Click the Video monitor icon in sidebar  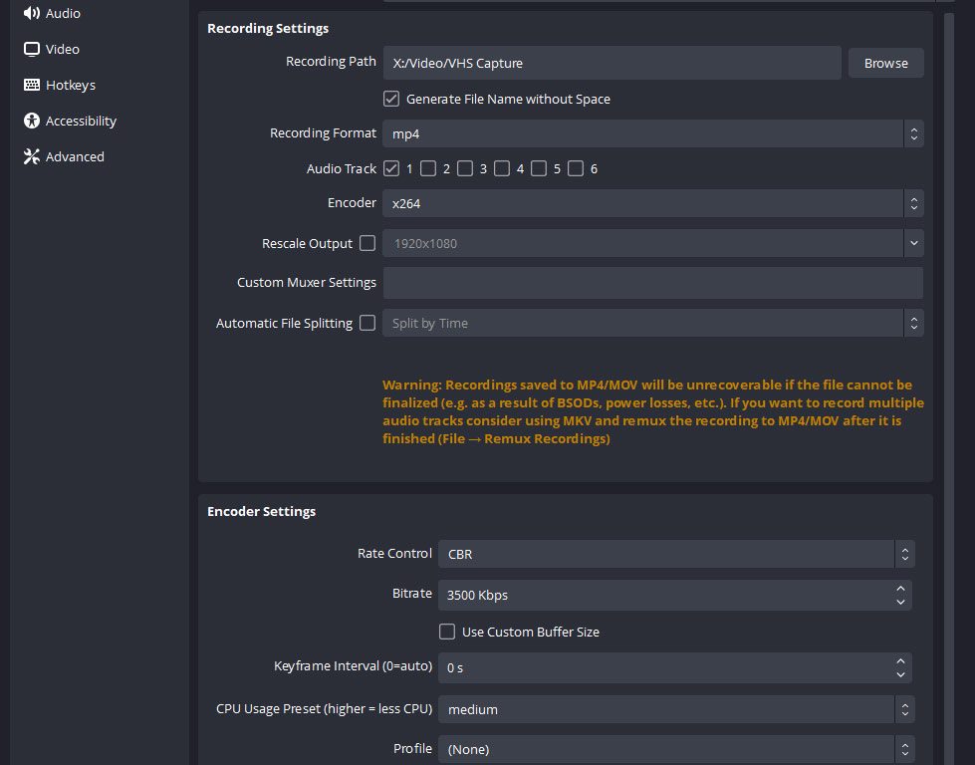[x=31, y=49]
